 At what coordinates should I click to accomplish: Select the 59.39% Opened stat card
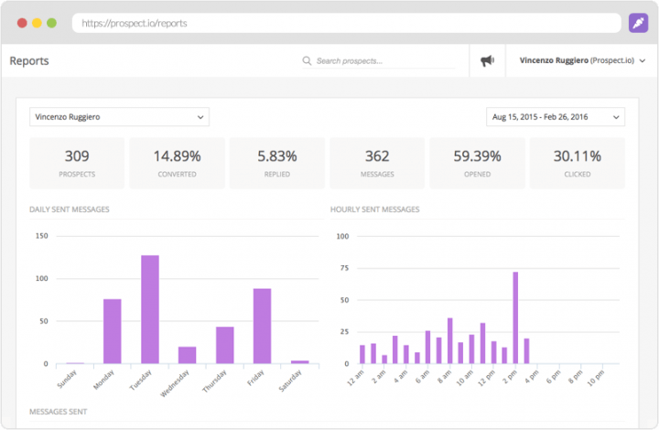[x=477, y=163]
